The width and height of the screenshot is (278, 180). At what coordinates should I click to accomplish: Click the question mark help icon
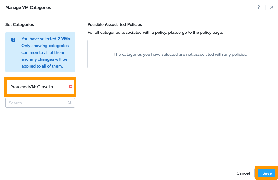259,7
